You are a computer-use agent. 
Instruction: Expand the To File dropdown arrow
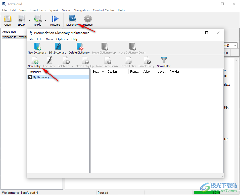tap(45, 20)
